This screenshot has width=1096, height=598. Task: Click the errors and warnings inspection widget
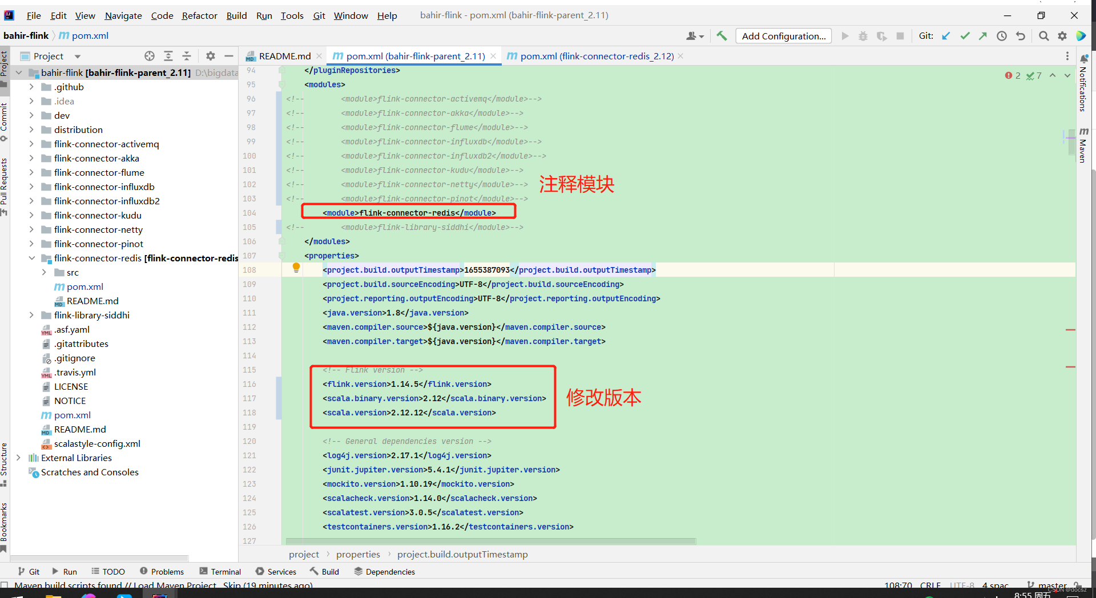[1023, 75]
